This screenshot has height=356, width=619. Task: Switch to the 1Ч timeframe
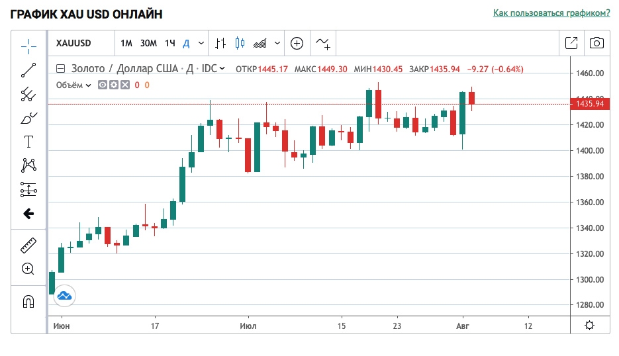click(170, 44)
